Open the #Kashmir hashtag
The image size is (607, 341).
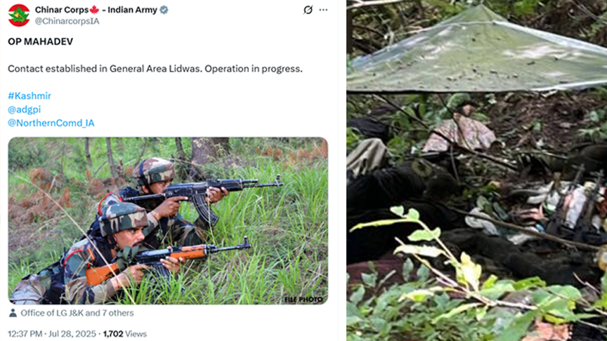coord(30,95)
